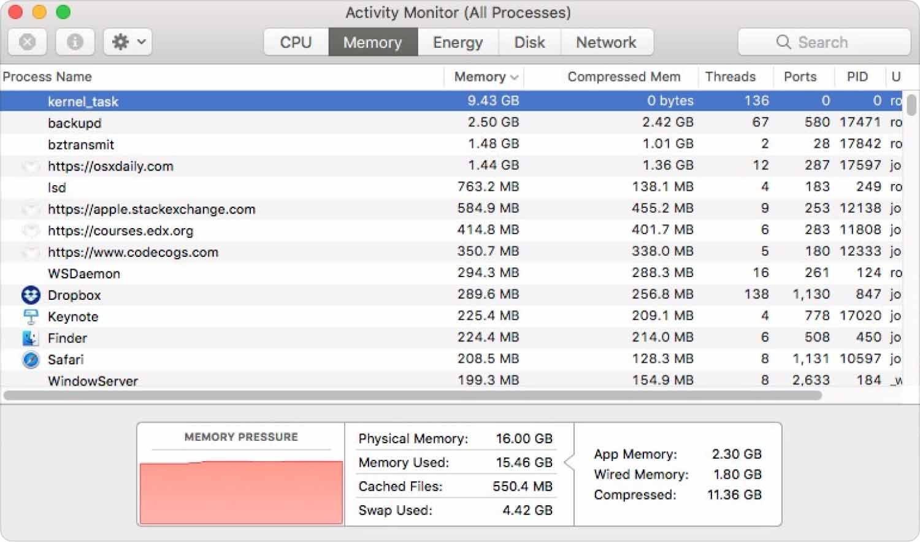Select the WindowServer process
920x542 pixels.
(93, 381)
